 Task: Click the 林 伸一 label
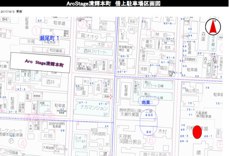(x=163, y=35)
